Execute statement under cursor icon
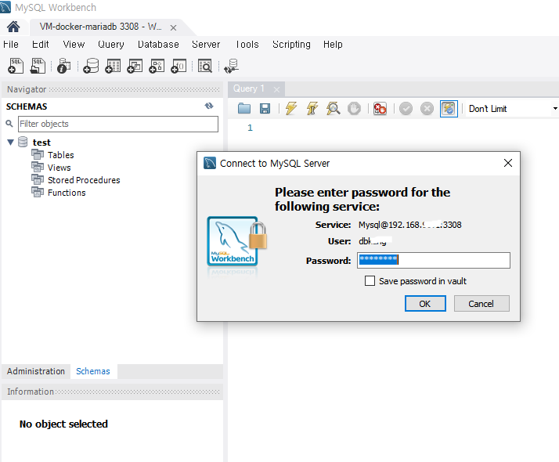The image size is (559, 462). pyautogui.click(x=312, y=108)
